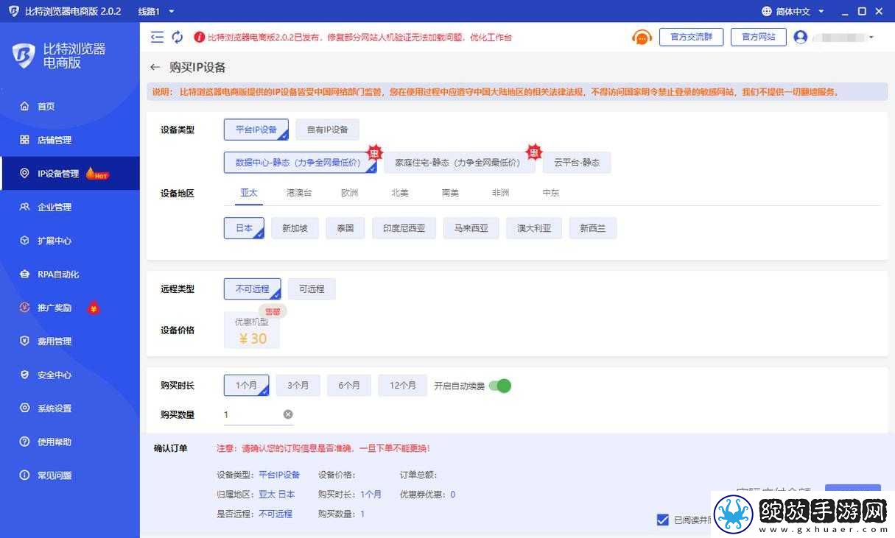
Task: Click the 常见问题 info icon
Action: (x=25, y=475)
